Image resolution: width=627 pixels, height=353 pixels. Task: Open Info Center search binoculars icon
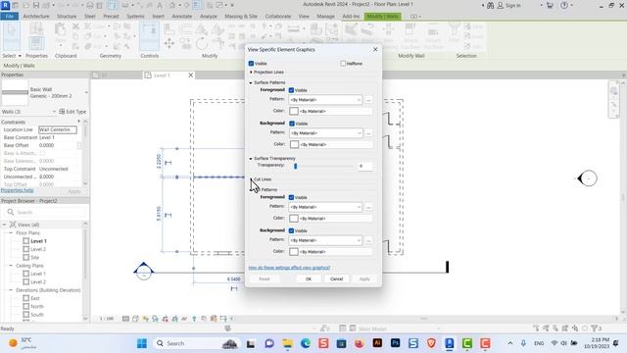(490, 6)
